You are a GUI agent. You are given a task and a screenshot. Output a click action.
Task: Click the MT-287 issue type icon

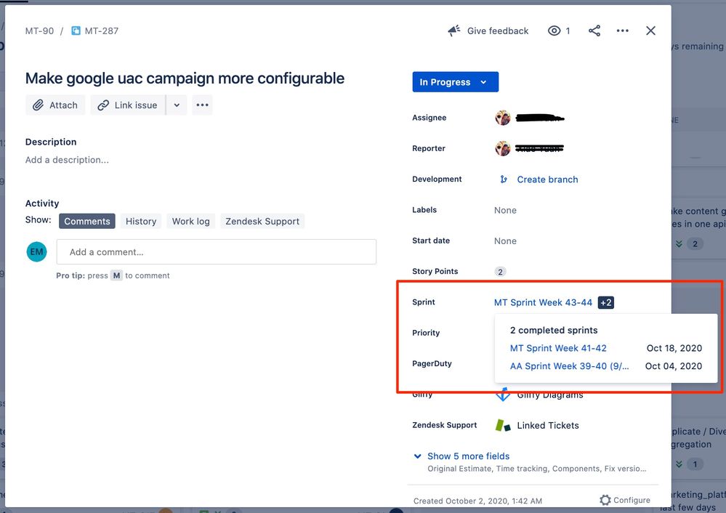pyautogui.click(x=76, y=31)
